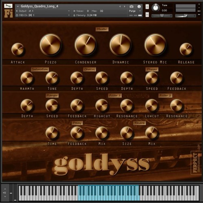Load previous instrument with the left arrow
Viewport: 203px width, 203px height.
point(120,6)
